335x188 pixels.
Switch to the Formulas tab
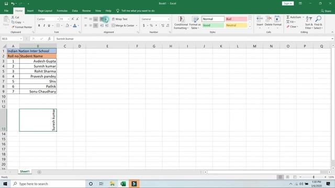pos(62,10)
